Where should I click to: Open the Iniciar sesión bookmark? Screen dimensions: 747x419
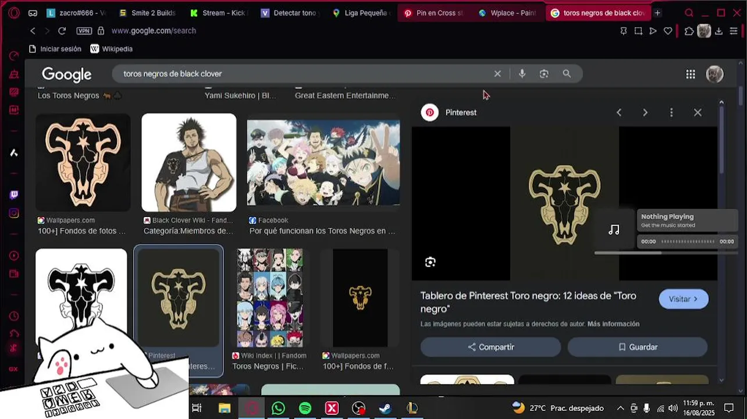coord(54,49)
